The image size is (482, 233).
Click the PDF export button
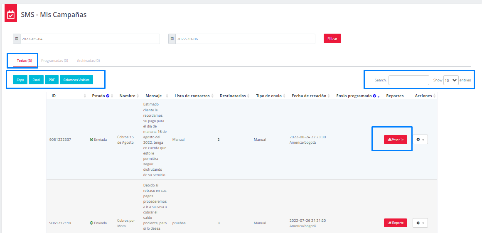tap(52, 80)
